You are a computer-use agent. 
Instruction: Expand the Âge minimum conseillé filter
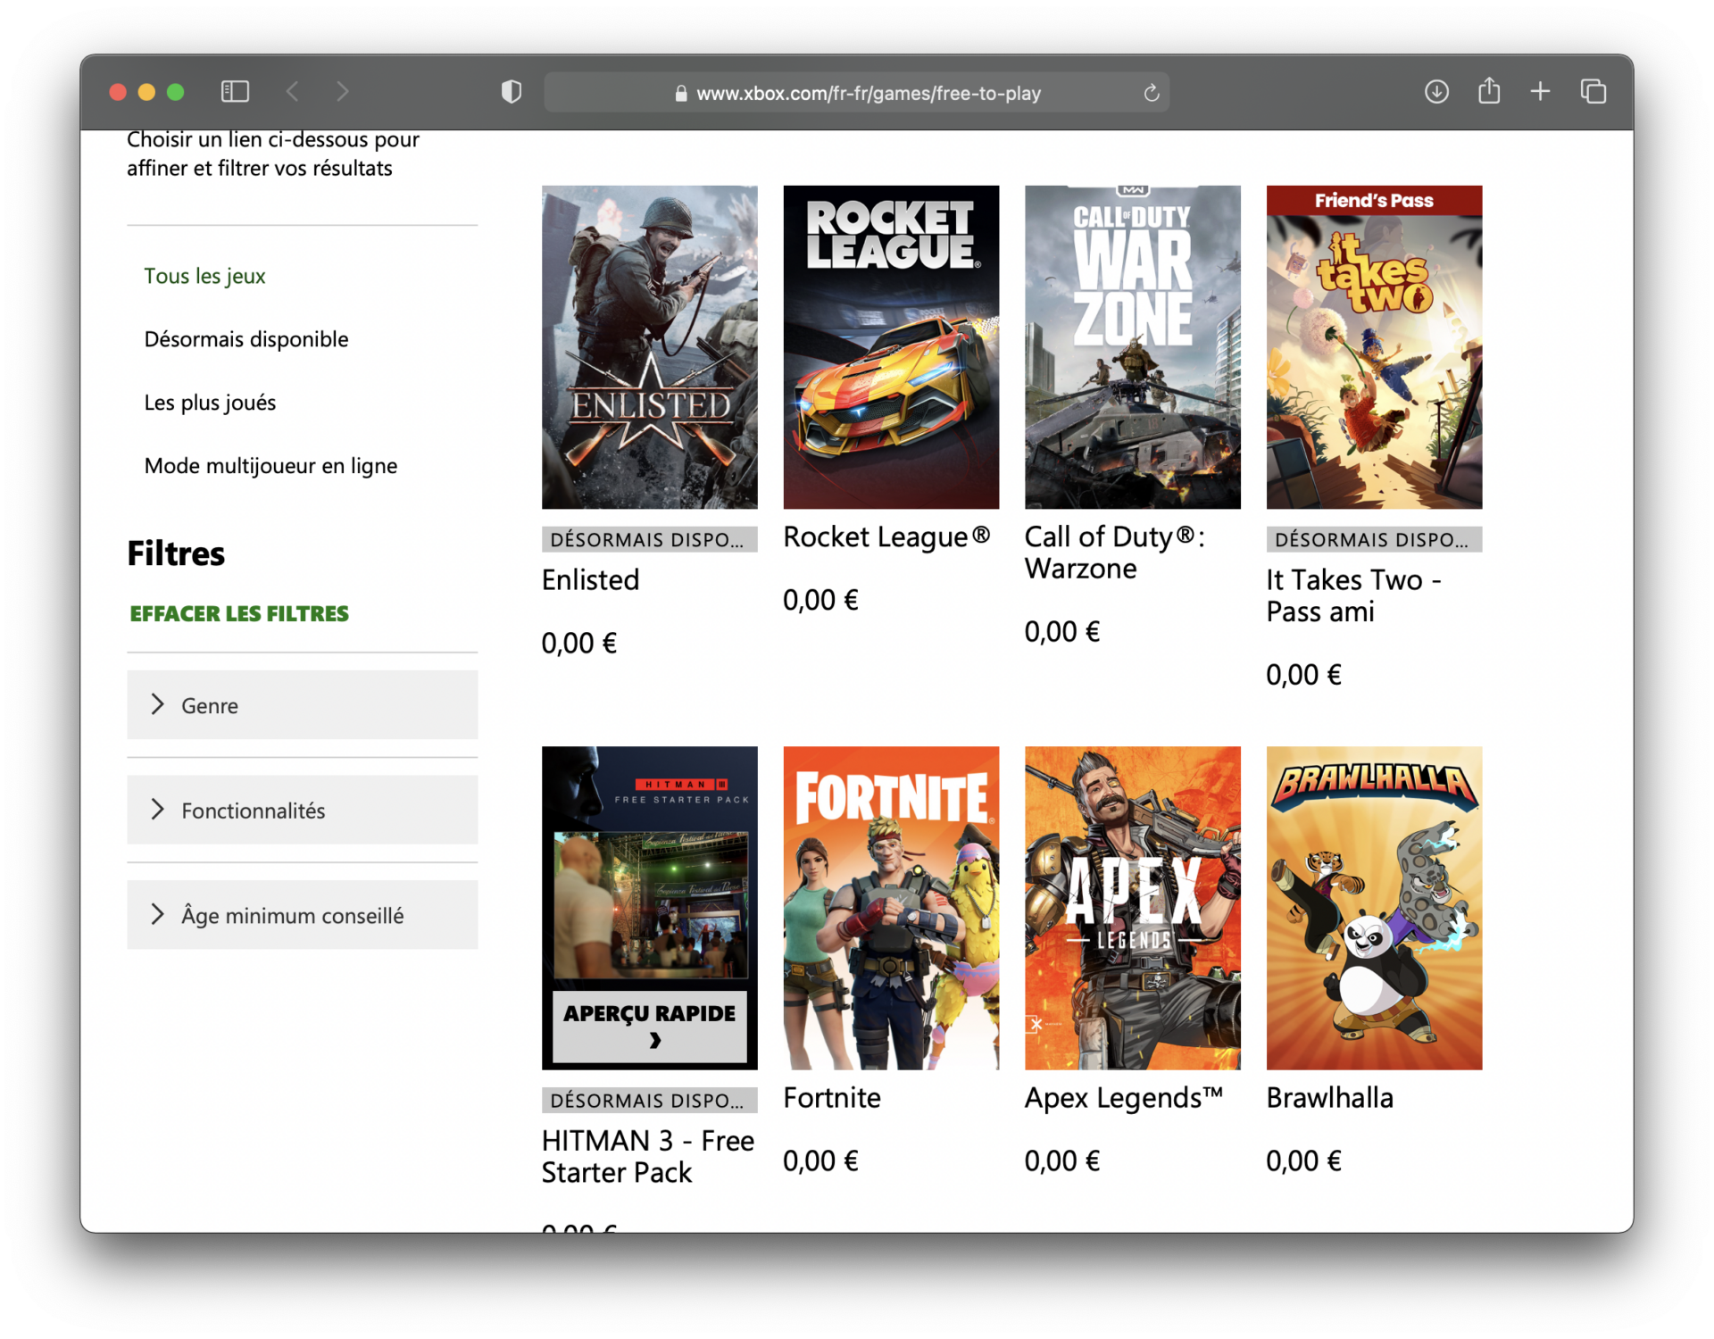tap(302, 915)
